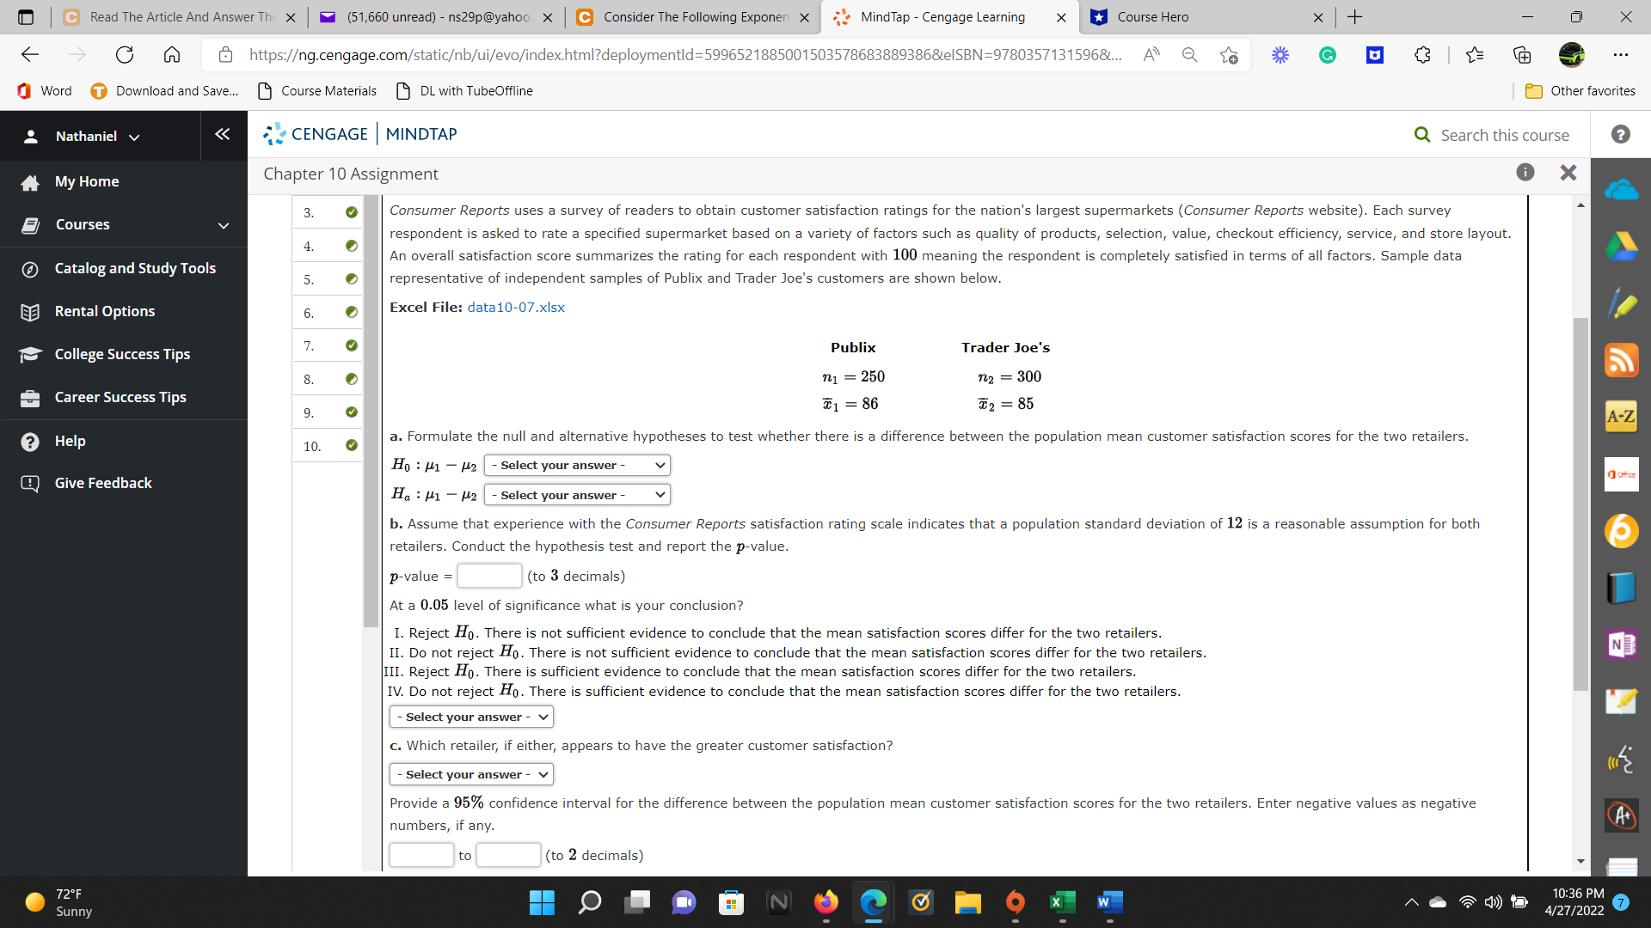This screenshot has width=1651, height=928.
Task: Open Courses in the MindTap navigation menu
Action: click(x=83, y=224)
